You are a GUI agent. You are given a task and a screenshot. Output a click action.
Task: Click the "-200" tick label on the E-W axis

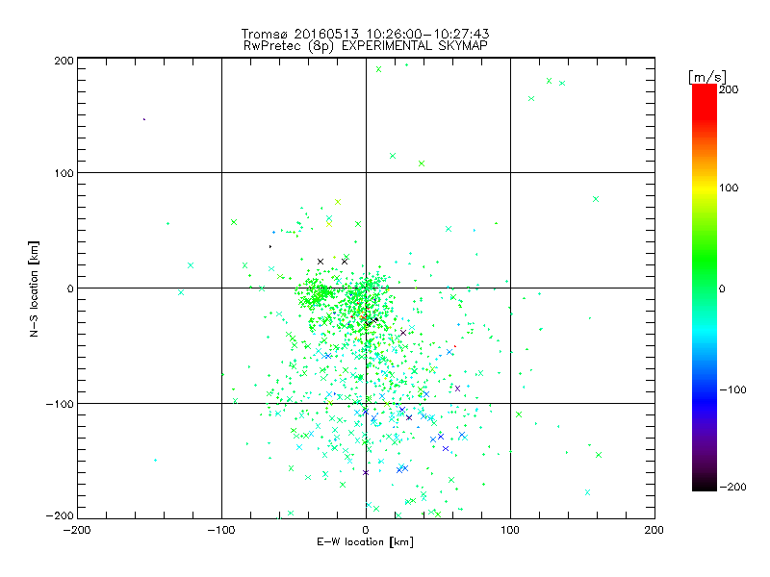pyautogui.click(x=77, y=530)
